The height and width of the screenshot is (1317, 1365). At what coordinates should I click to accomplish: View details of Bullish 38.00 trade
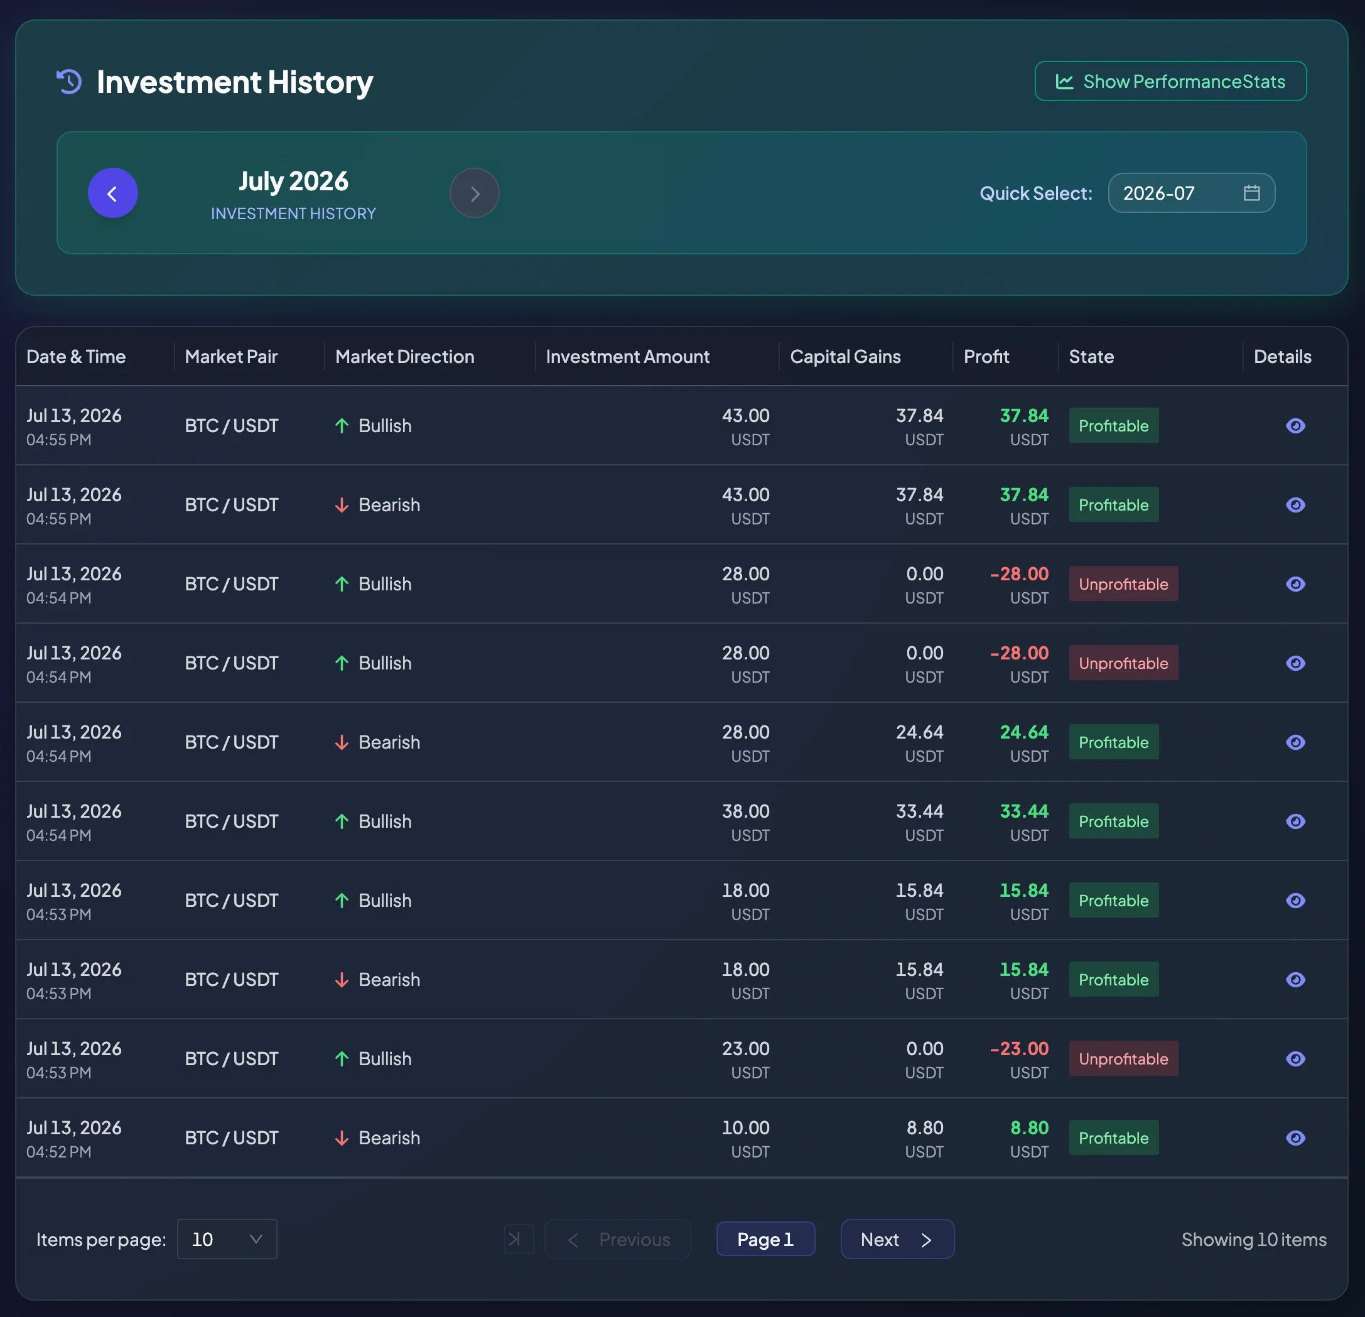point(1295,821)
